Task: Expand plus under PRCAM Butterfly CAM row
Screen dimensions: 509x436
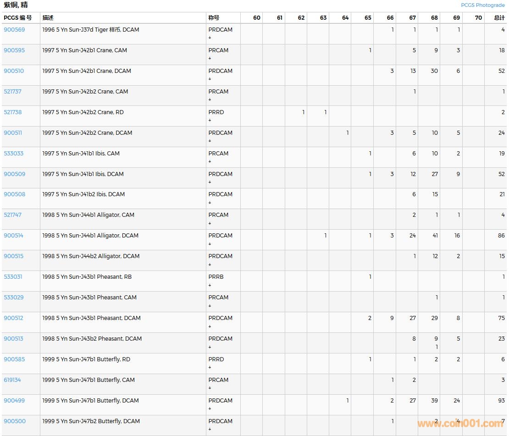Action: (210, 388)
